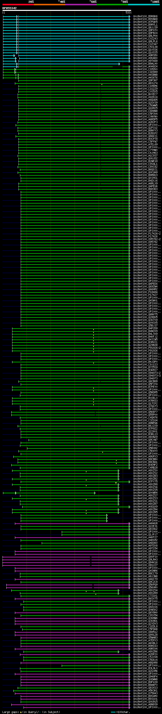Click the UniRef100_B8ALH0 label

(x=145, y=64)
